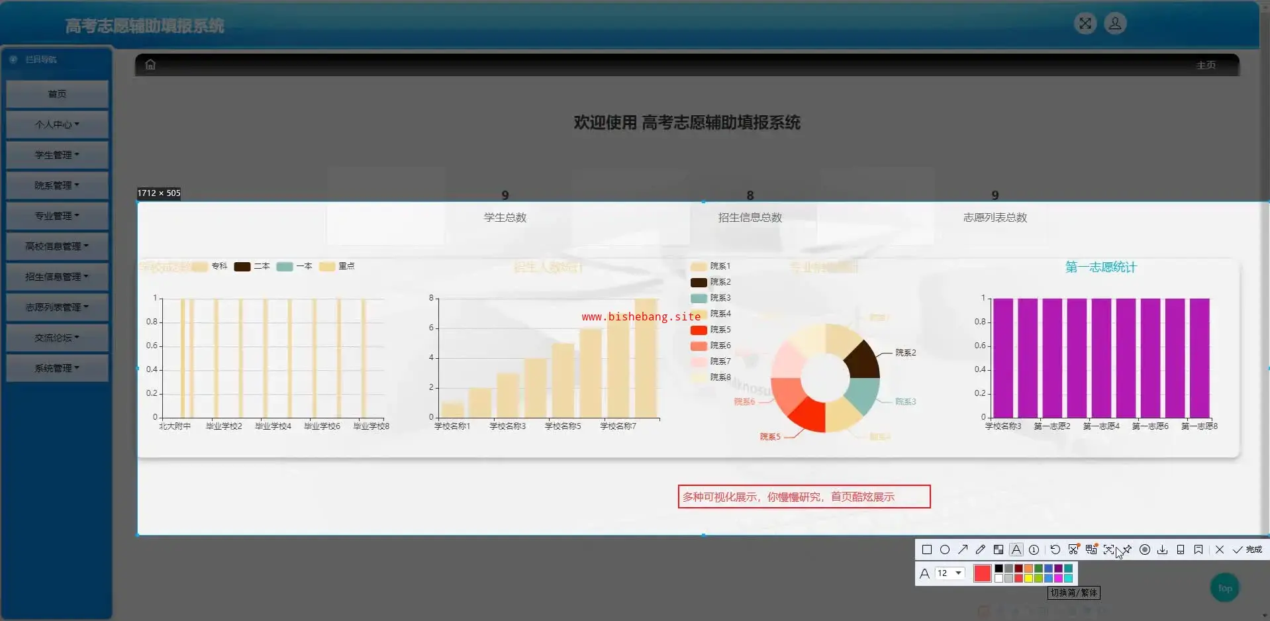Expand the 专业管理 sidebar menu
Image resolution: width=1270 pixels, height=621 pixels.
pos(57,216)
